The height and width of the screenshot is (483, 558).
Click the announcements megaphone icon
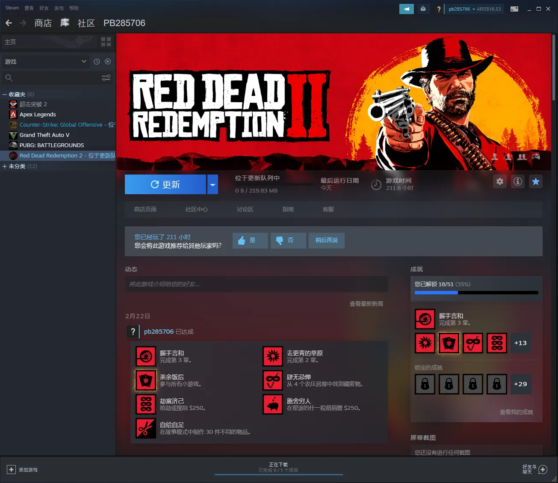(406, 9)
